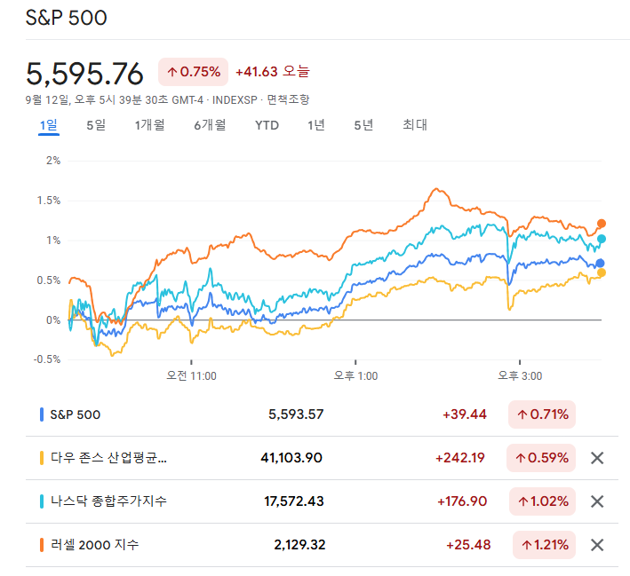The width and height of the screenshot is (630, 576).
Task: Click the 1.5% y-axis label
Action: [x=49, y=201]
